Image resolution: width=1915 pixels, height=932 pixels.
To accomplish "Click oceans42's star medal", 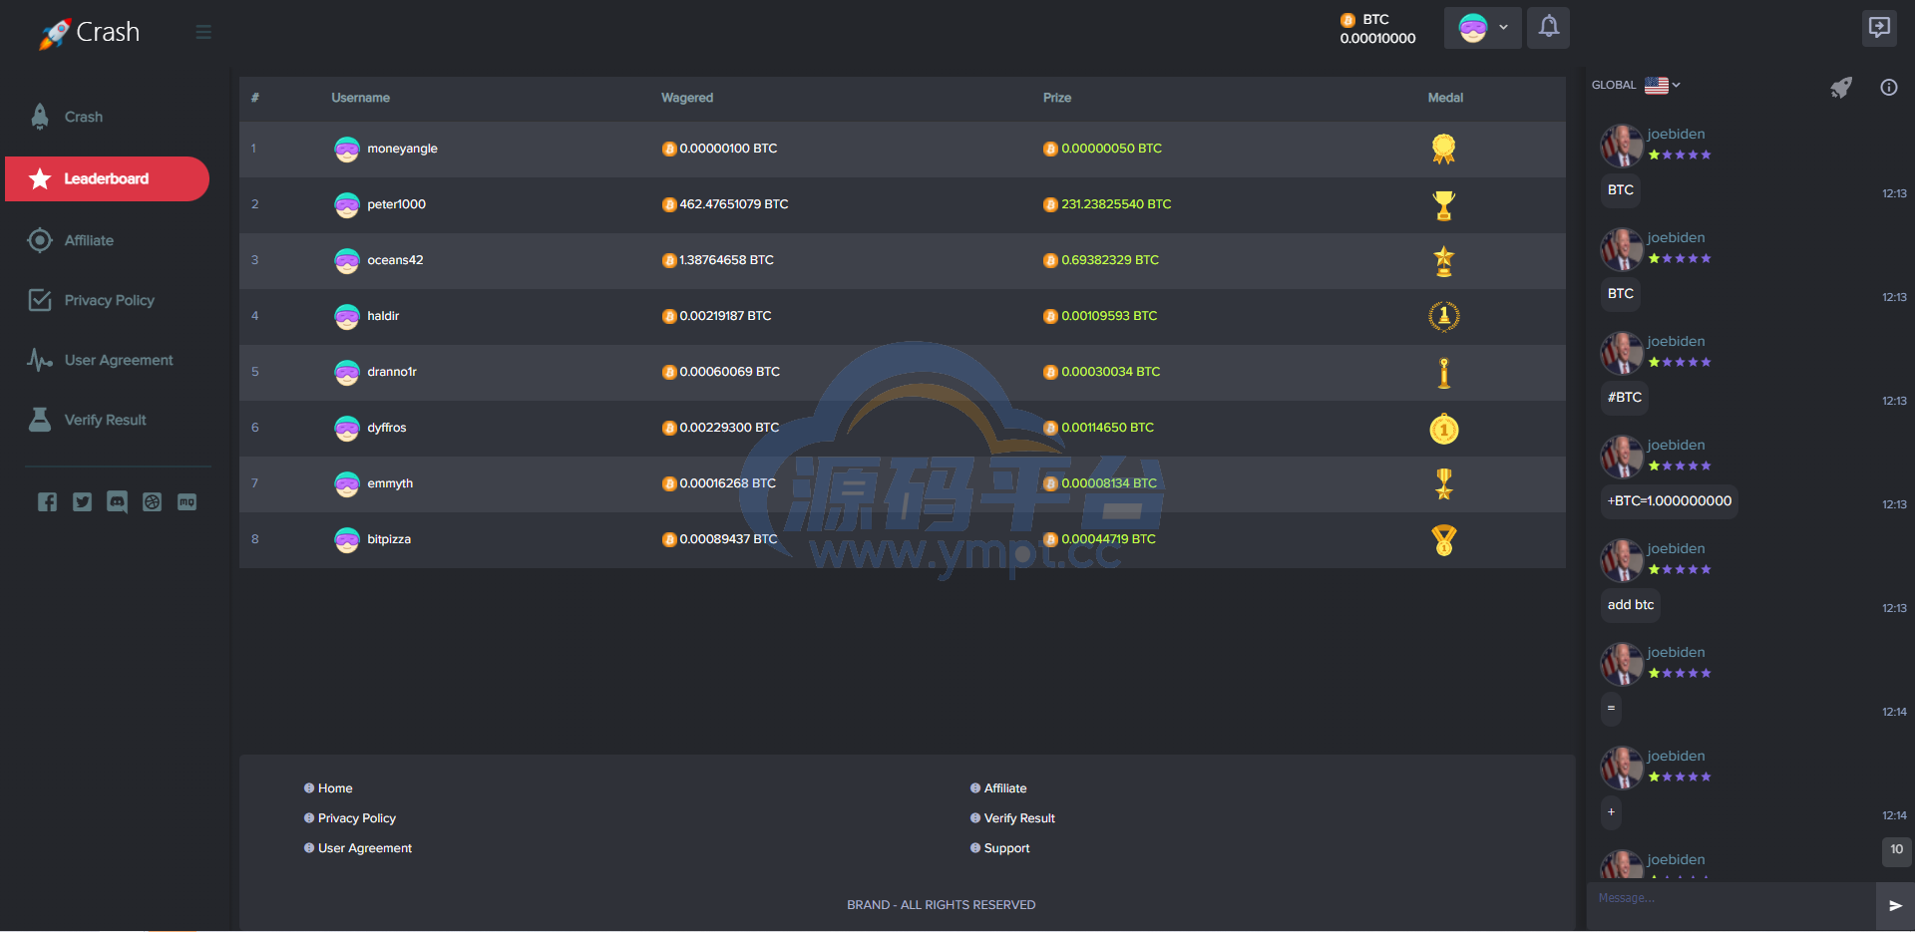I will (x=1443, y=260).
